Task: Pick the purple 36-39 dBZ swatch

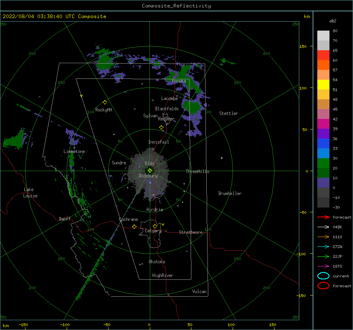Action: click(x=323, y=133)
